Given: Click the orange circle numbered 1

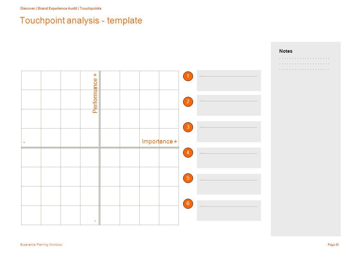Looking at the screenshot, I should coord(188,76).
